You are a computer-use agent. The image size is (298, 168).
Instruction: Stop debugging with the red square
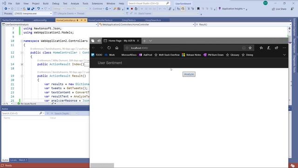click(x=132, y=9)
